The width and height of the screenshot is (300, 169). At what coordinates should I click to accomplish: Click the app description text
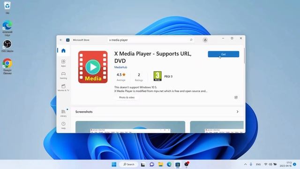tap(161, 89)
